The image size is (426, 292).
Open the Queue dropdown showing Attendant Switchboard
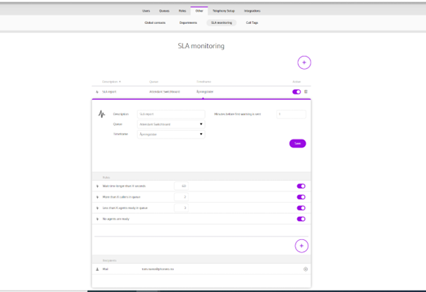pyautogui.click(x=171, y=125)
